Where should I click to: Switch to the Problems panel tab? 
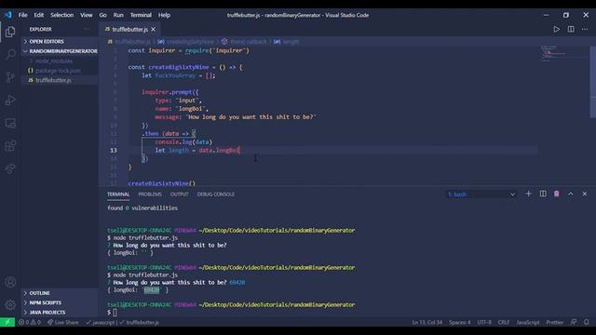[150, 194]
